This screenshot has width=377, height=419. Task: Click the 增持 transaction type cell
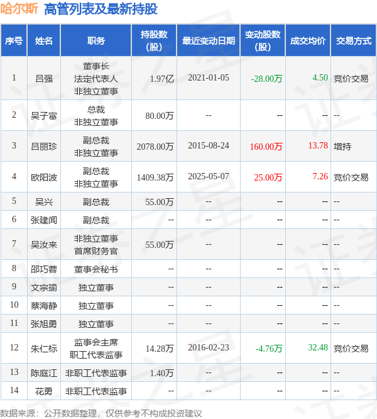tap(342, 147)
